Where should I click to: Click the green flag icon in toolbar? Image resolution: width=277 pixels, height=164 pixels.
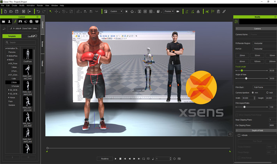pyautogui.click(x=213, y=11)
